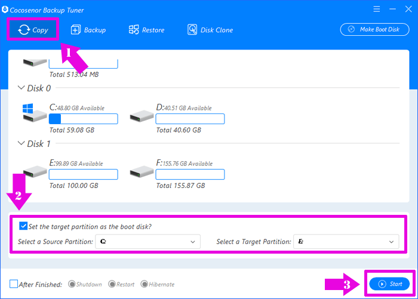Collapse the Disk 0 section

[21, 88]
